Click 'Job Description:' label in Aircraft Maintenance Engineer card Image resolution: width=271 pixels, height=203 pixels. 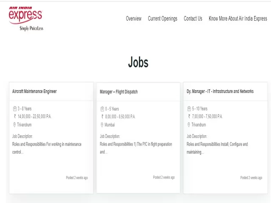[22, 136]
